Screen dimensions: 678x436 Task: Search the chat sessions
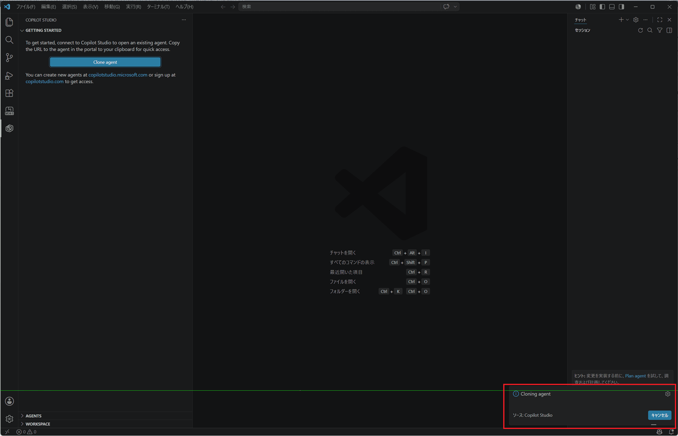(x=650, y=30)
